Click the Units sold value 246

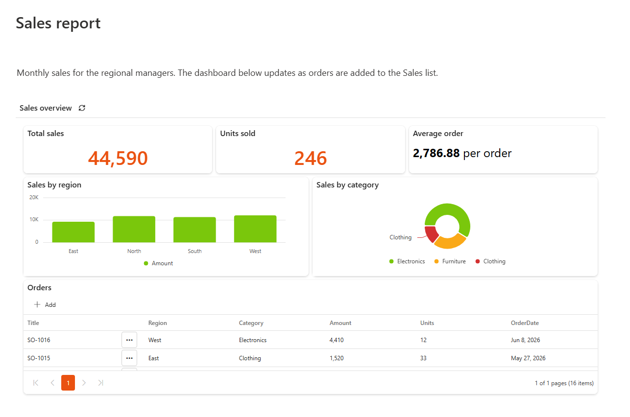(311, 158)
